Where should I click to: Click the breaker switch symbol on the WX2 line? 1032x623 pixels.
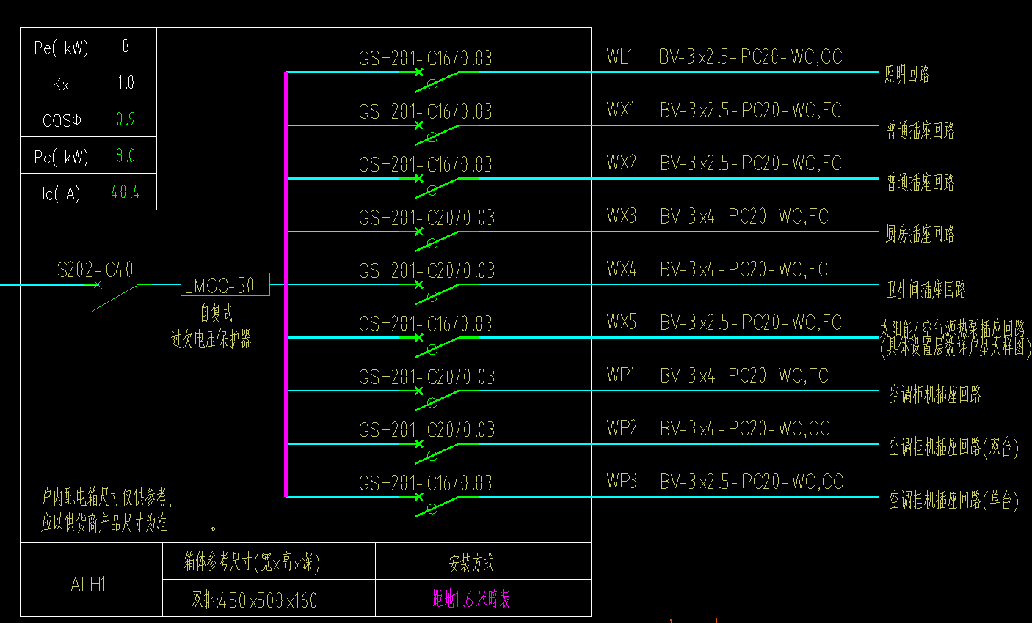coord(438,185)
